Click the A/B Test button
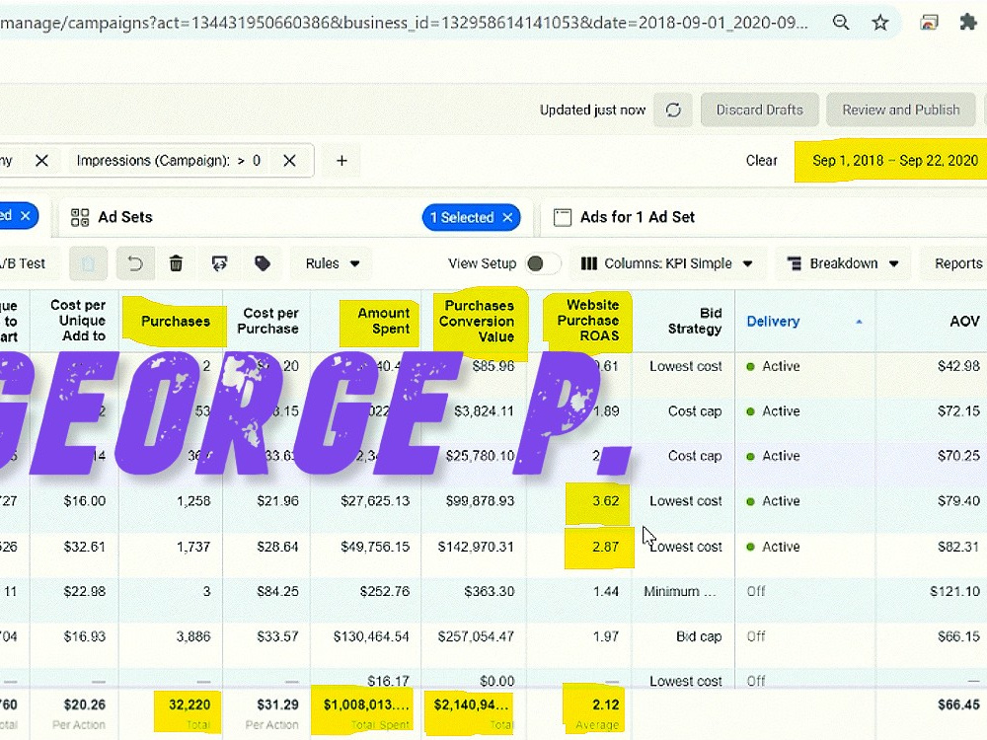 tap(26, 263)
